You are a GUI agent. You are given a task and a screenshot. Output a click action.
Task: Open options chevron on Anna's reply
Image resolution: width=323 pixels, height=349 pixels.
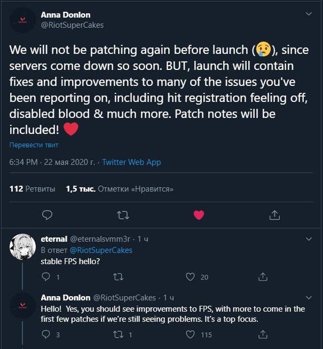pos(308,297)
